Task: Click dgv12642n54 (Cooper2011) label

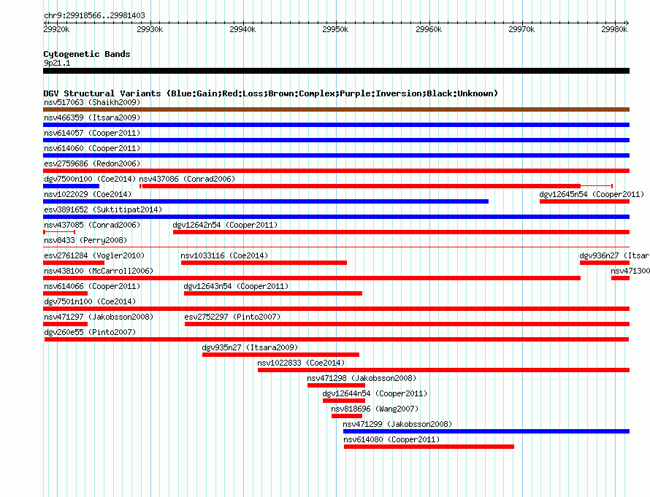Action: (225, 225)
